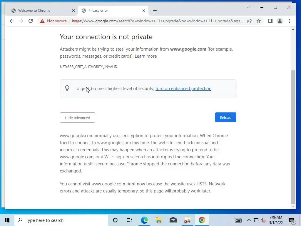Click the address bar URL
Viewport: 301px width, 226px height.
click(x=159, y=21)
